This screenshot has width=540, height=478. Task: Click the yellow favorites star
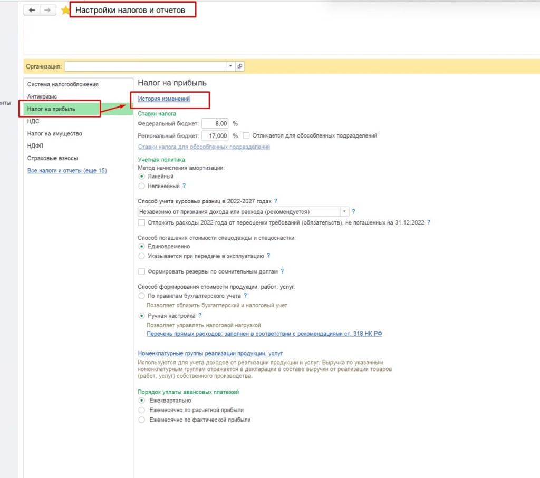pos(65,11)
